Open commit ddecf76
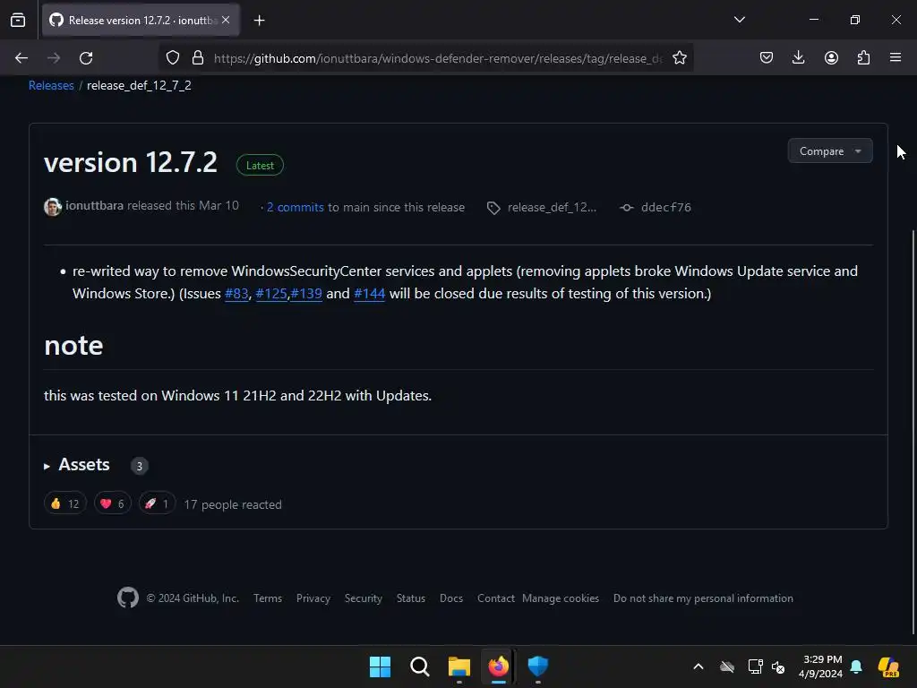Viewport: 917px width, 688px height. (666, 207)
